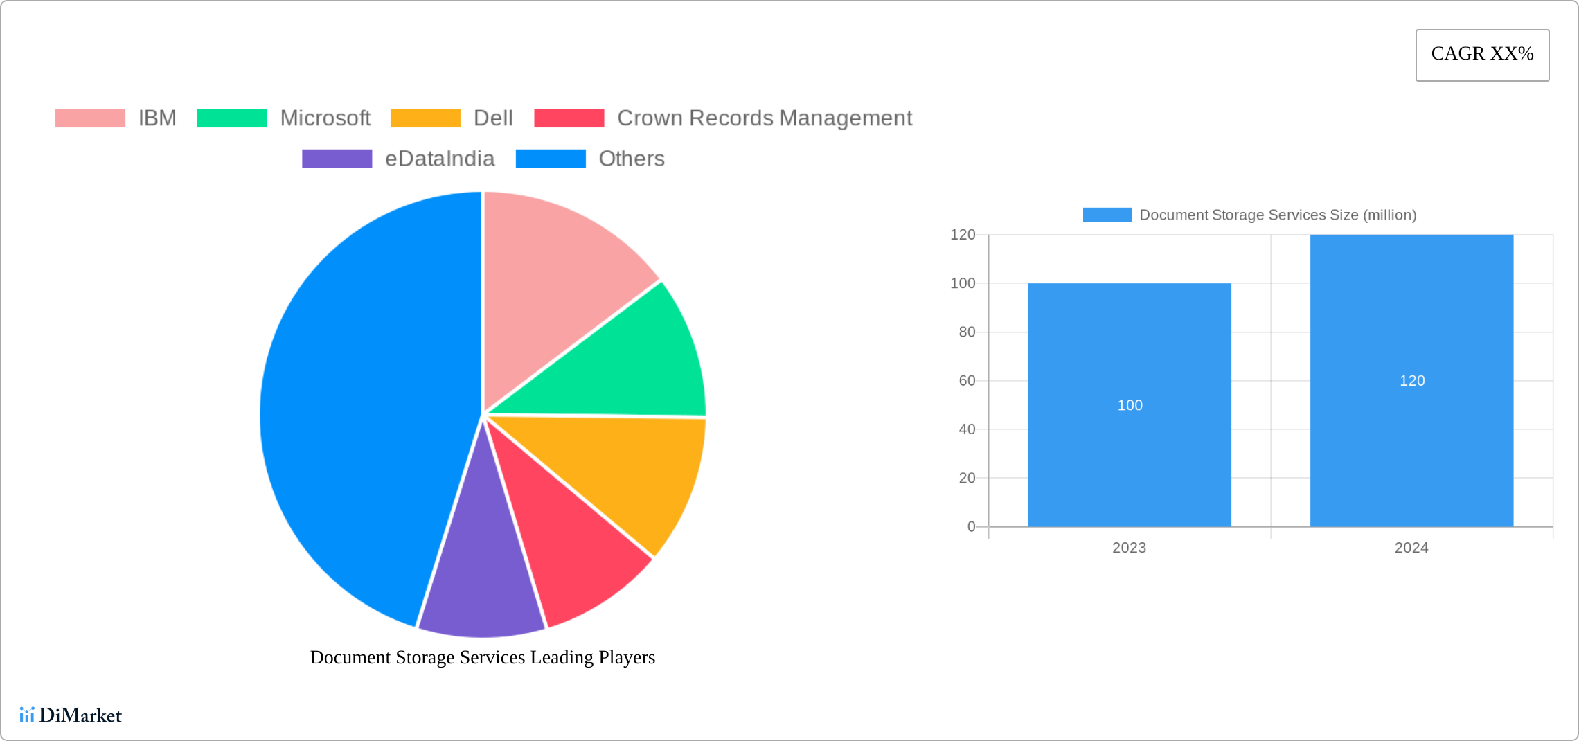Toggle the Crown Records Management legend label
The height and width of the screenshot is (741, 1579).
tap(764, 118)
